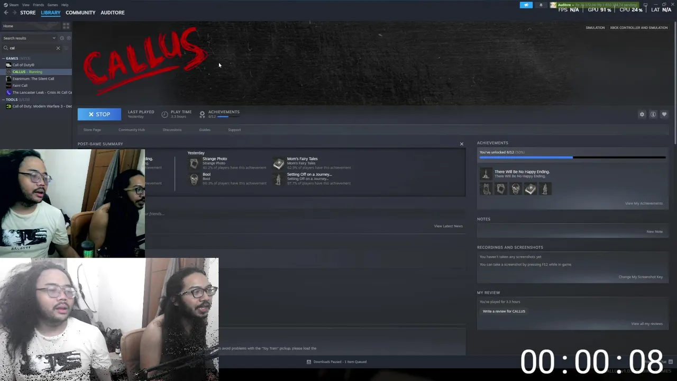Open the Discussions link
Screen dimensions: 677x381
[172, 130]
